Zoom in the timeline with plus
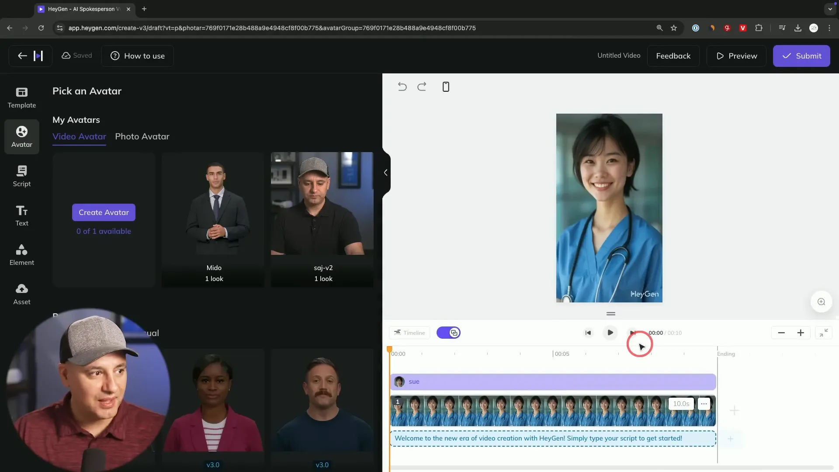This screenshot has width=839, height=472. click(x=801, y=333)
